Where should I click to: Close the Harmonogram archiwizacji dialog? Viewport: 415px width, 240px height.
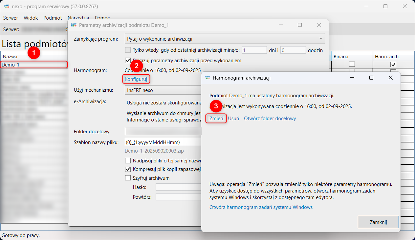coord(391,78)
